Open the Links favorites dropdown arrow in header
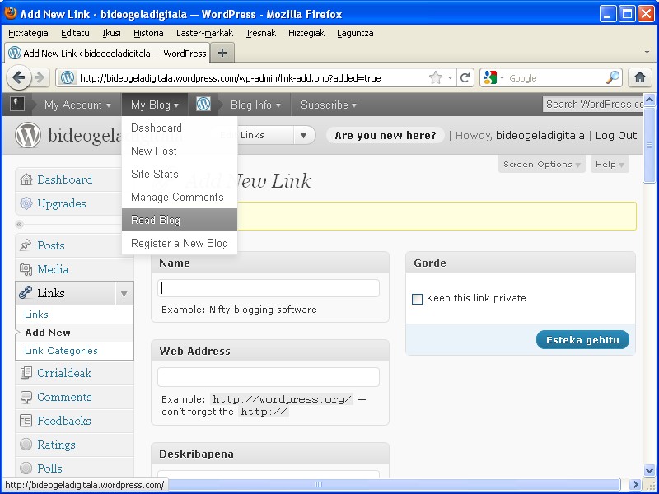This screenshot has height=494, width=659. point(303,135)
